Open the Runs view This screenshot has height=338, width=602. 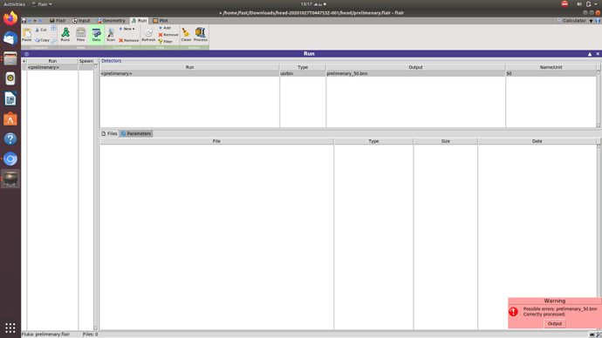(x=65, y=35)
